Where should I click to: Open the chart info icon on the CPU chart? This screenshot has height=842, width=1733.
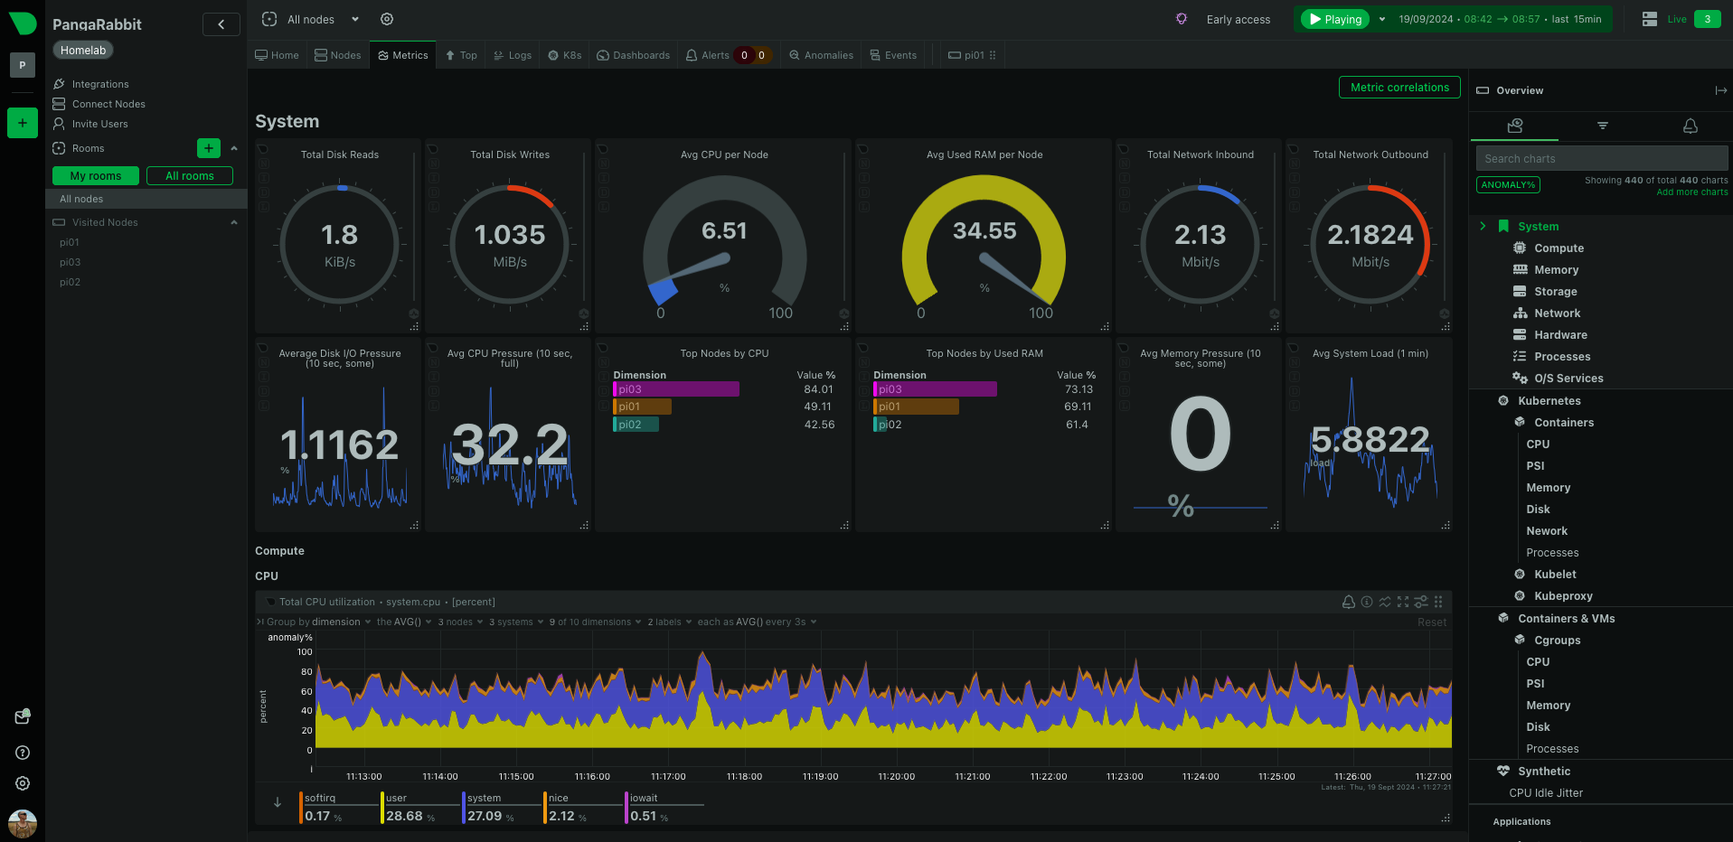[1366, 602]
